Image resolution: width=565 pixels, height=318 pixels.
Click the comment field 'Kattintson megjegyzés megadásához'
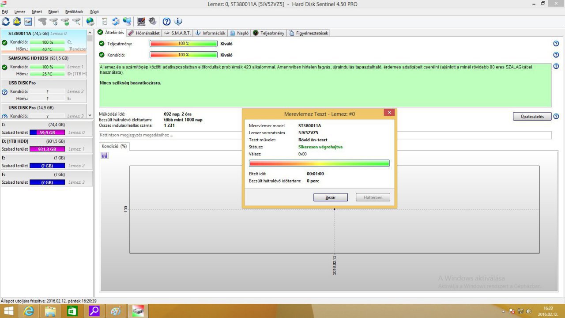point(325,135)
